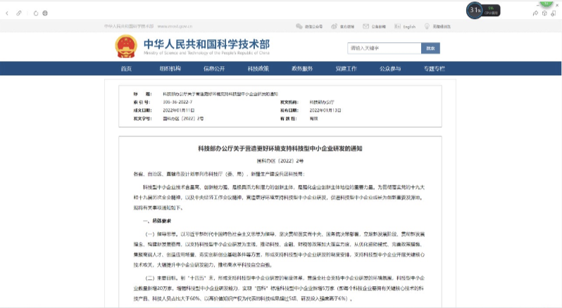The height and width of the screenshot is (308, 562).
Task: Open accessibility browsing mode link
Action: click(x=437, y=27)
